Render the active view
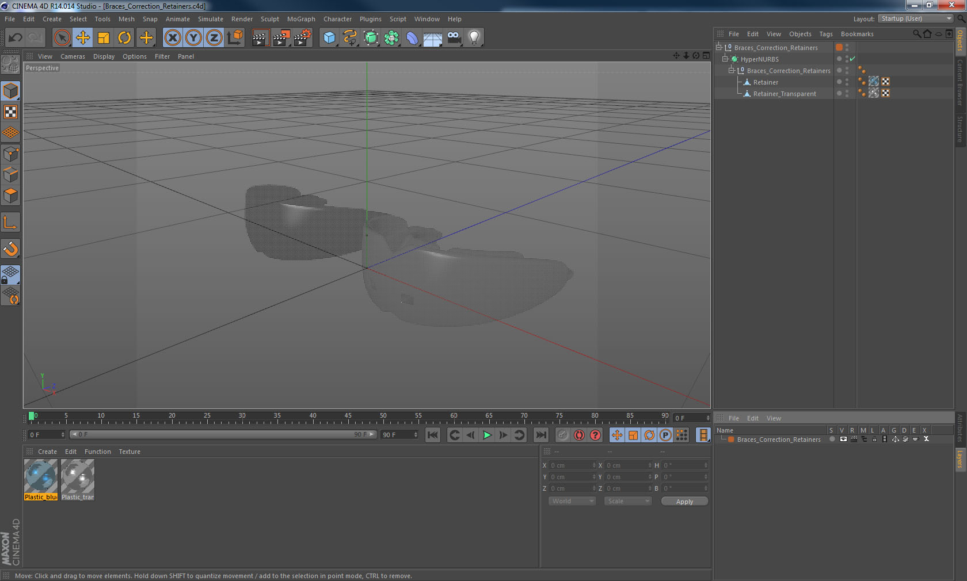Screen dimensions: 967x581 [260, 38]
